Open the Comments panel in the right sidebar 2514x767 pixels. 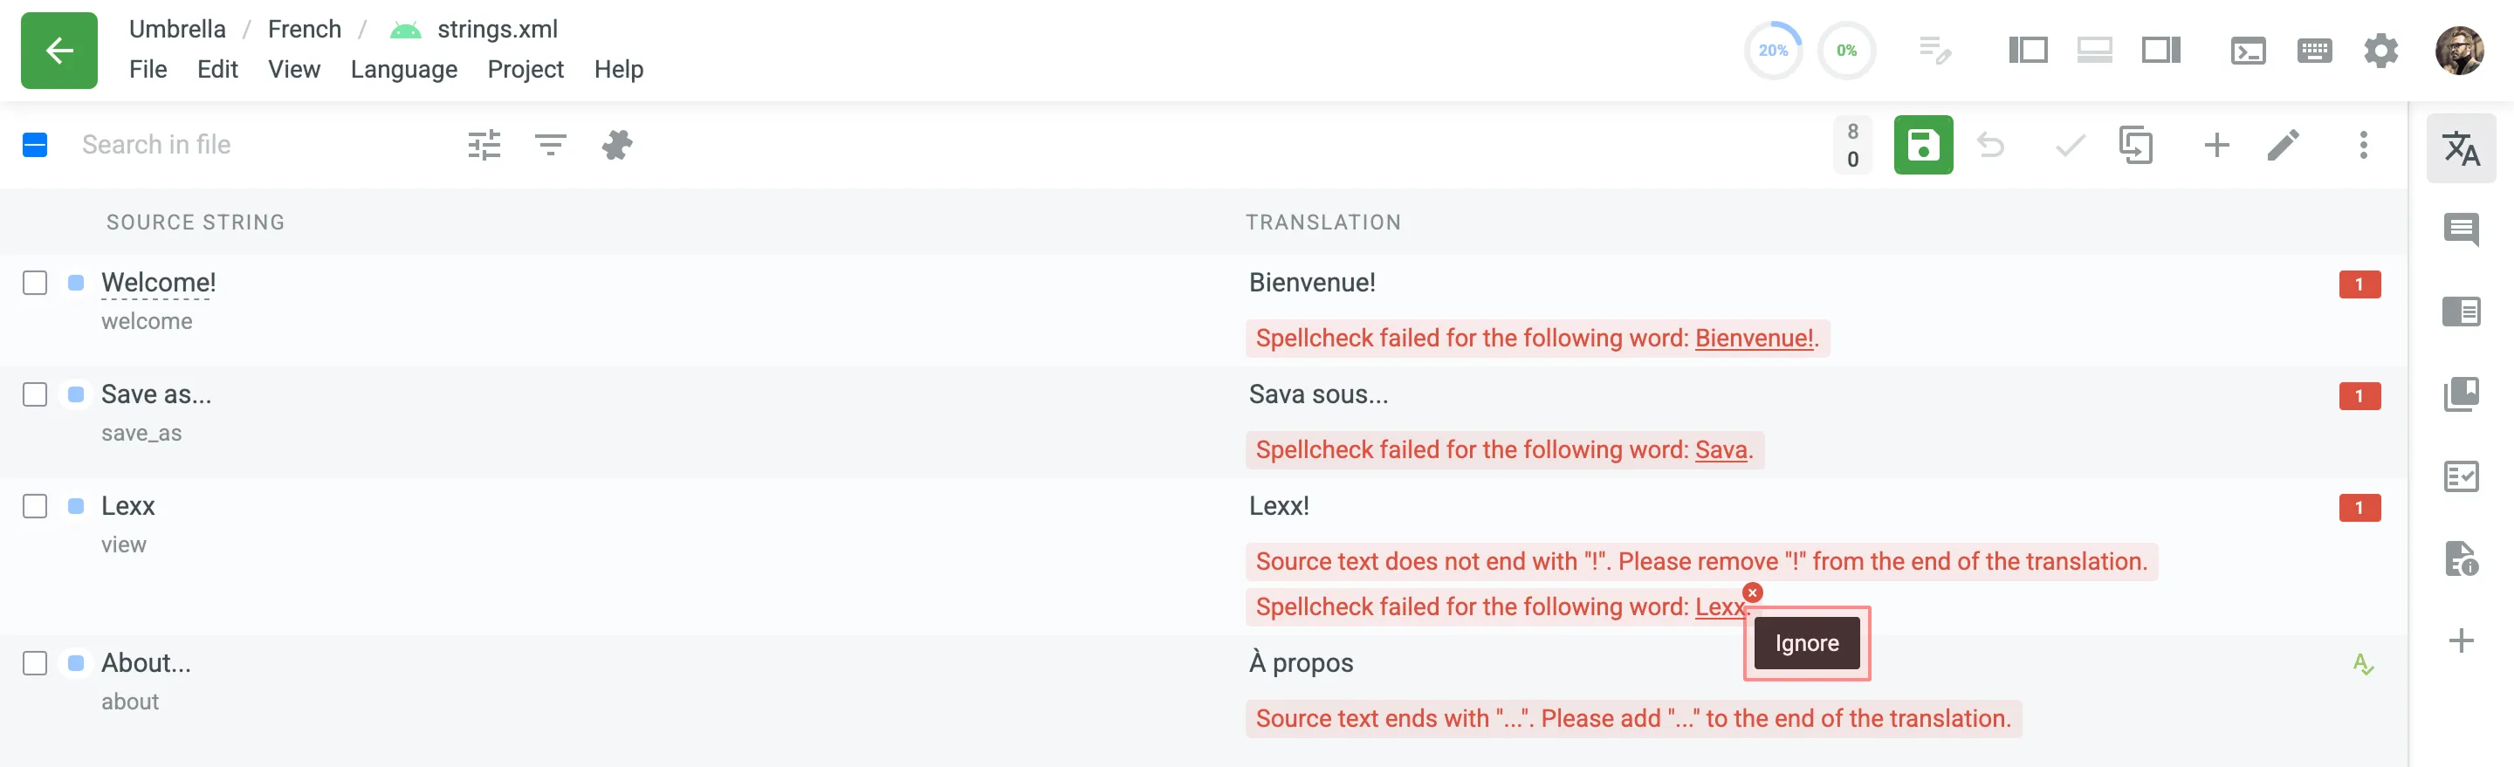click(2462, 231)
